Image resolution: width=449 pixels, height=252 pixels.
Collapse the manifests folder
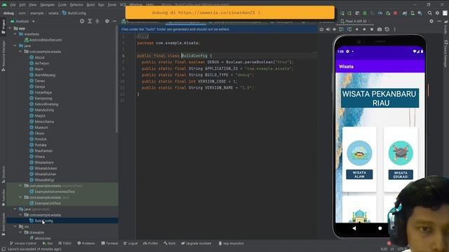[x=15, y=34]
